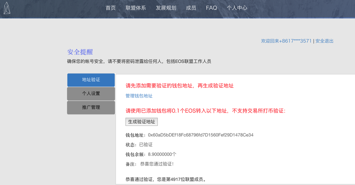This screenshot has height=185, width=355.
Task: Click the red notice 请先添加需要验证的钱包地址
Action: pos(179,86)
